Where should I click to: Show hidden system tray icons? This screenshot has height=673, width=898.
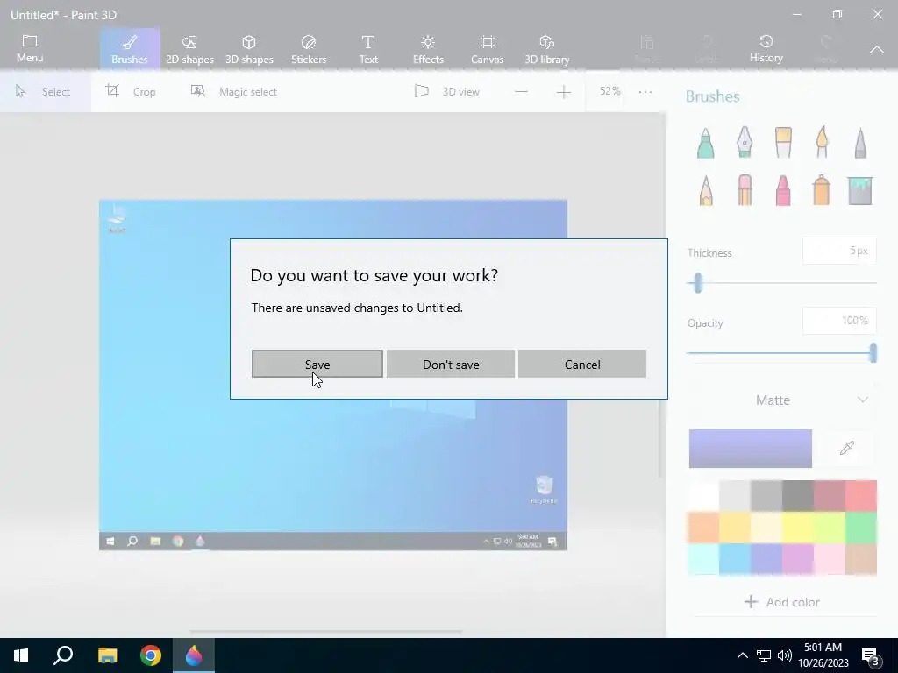click(x=742, y=655)
